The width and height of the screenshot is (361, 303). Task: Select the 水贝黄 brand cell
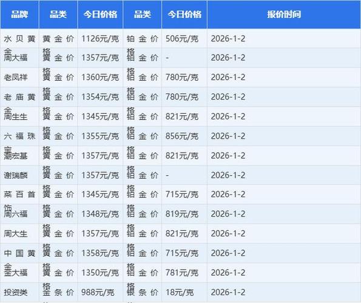point(19,39)
